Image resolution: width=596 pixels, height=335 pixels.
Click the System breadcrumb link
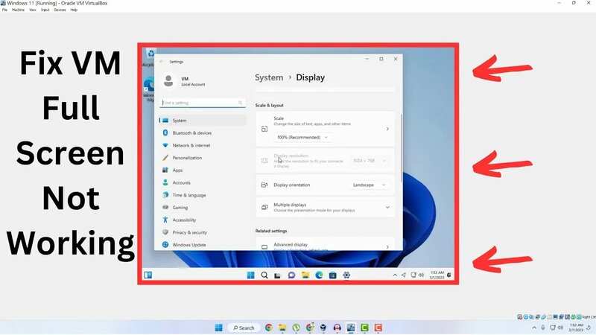[269, 77]
